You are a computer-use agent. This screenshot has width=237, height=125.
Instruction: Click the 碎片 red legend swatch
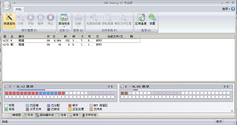click(x=70, y=105)
